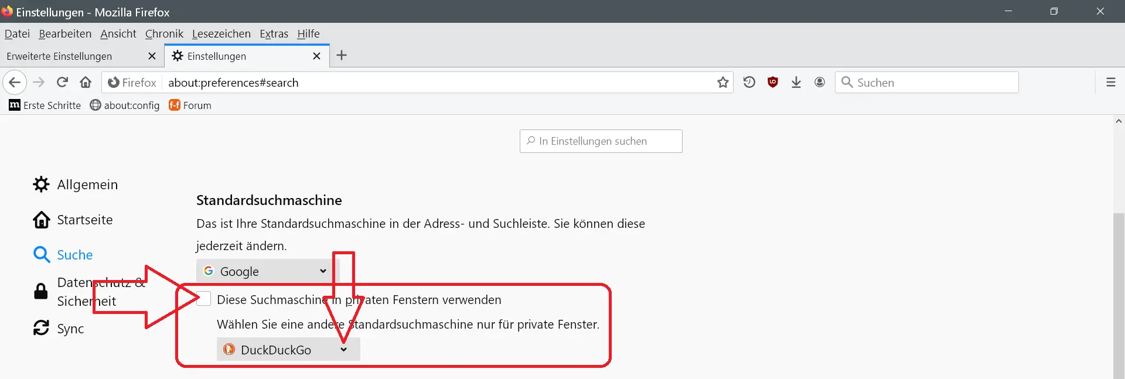Viewport: 1125px width, 379px height.
Task: Click the back navigation arrow
Action: pos(15,83)
